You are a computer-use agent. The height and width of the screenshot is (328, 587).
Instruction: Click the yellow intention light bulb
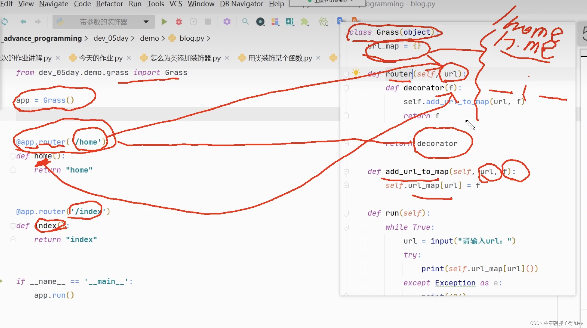356,73
